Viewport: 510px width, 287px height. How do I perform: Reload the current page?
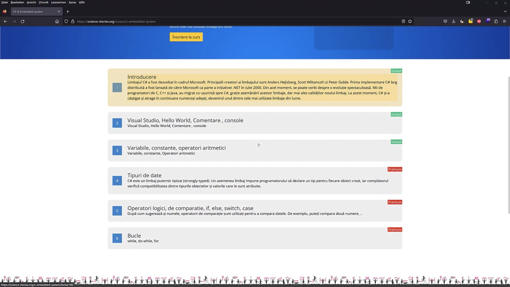[22, 21]
